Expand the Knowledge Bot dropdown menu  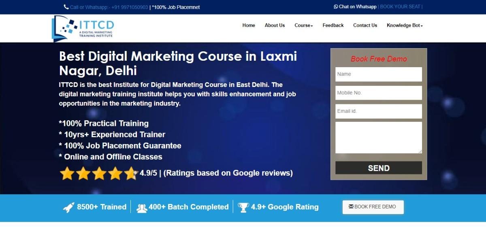(405, 25)
